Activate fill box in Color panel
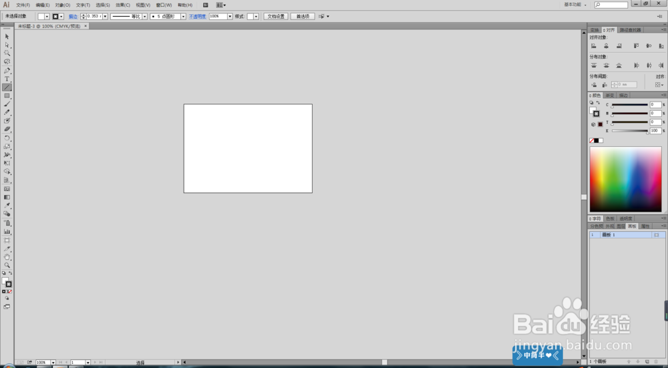 [x=593, y=110]
